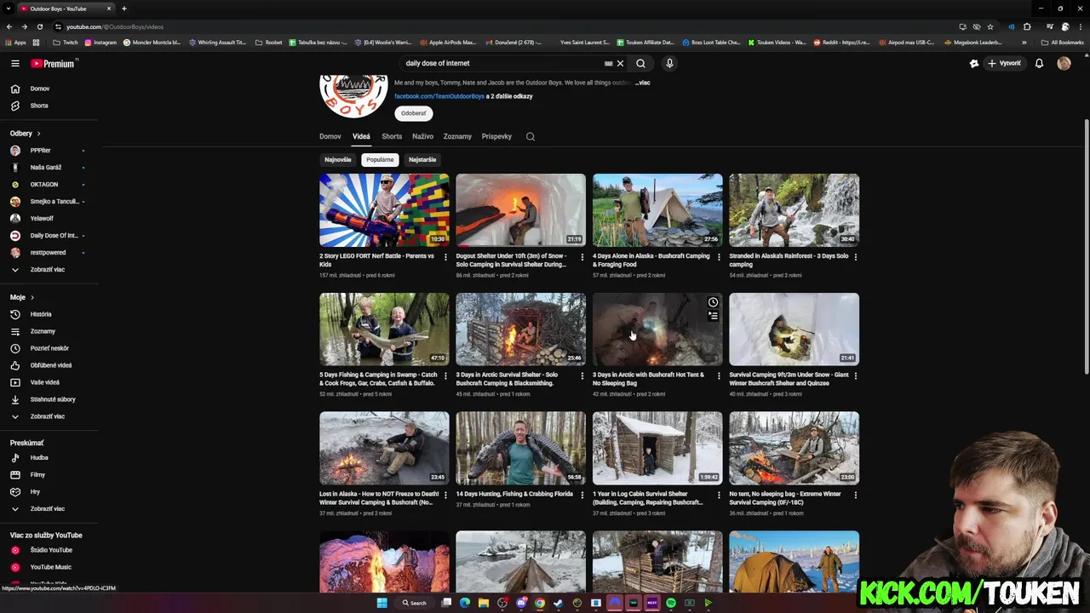Screen dimensions: 1090x613
Task: Click the Vytvoriť create button
Action: [x=1004, y=63]
